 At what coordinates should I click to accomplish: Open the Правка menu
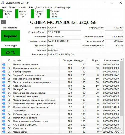(13, 8)
